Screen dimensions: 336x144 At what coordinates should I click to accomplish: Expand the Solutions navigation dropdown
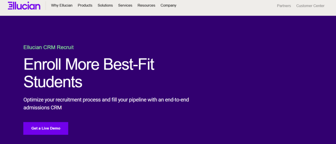coord(105,6)
